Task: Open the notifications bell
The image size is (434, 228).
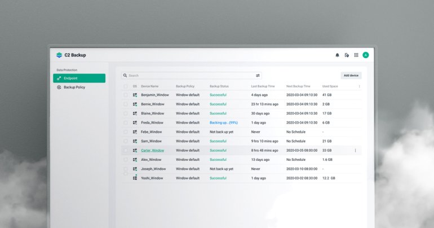Action: click(338, 55)
